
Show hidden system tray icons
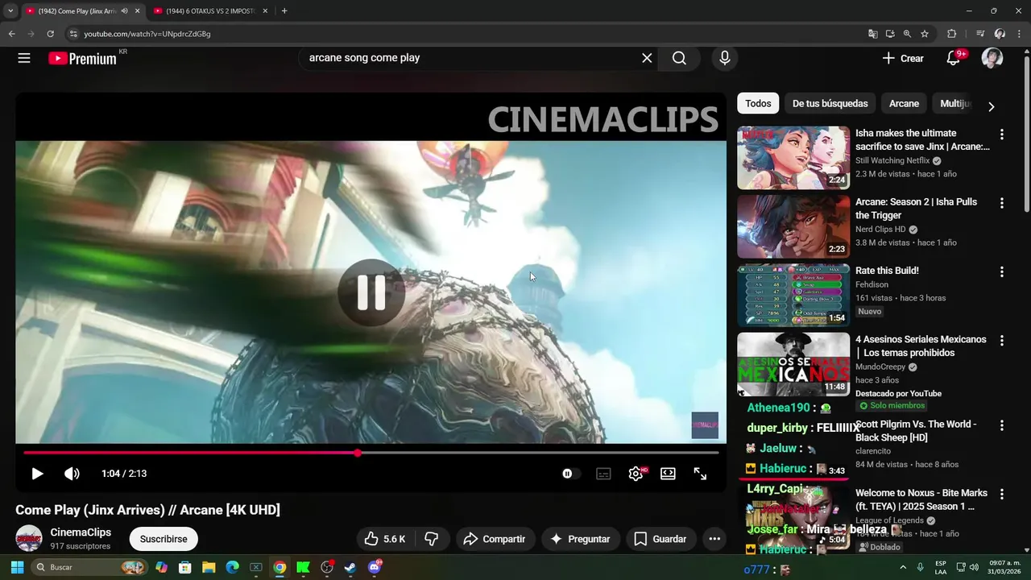pos(903,567)
